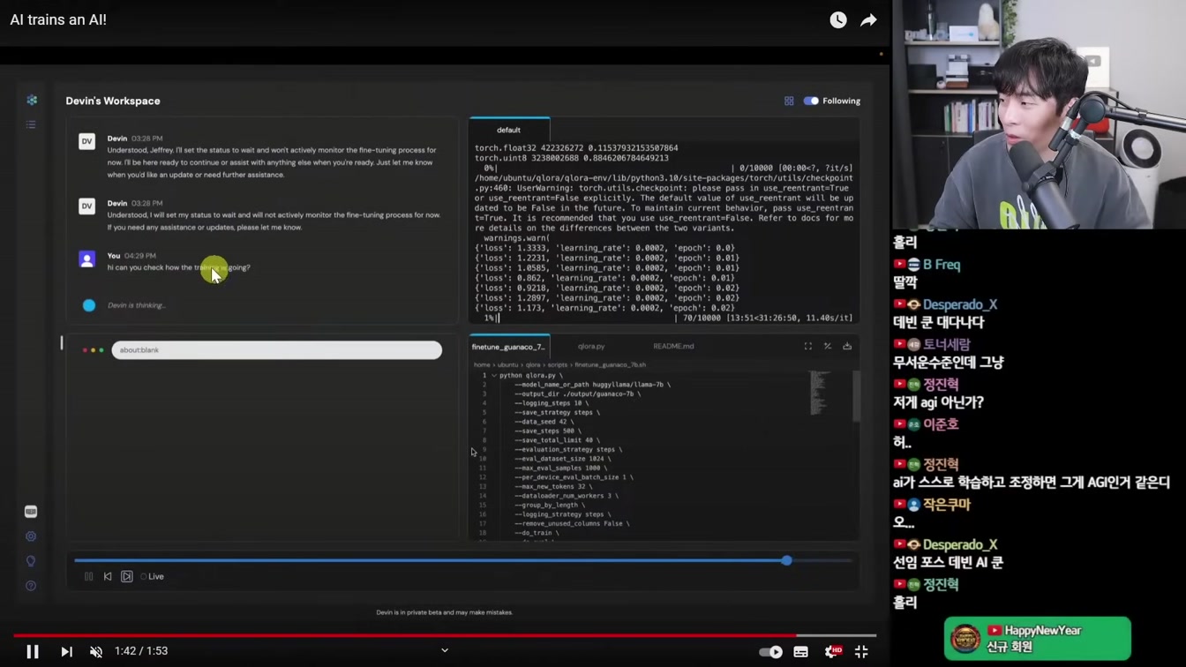Click the Share arrow icon
1186x667 pixels.
869,20
